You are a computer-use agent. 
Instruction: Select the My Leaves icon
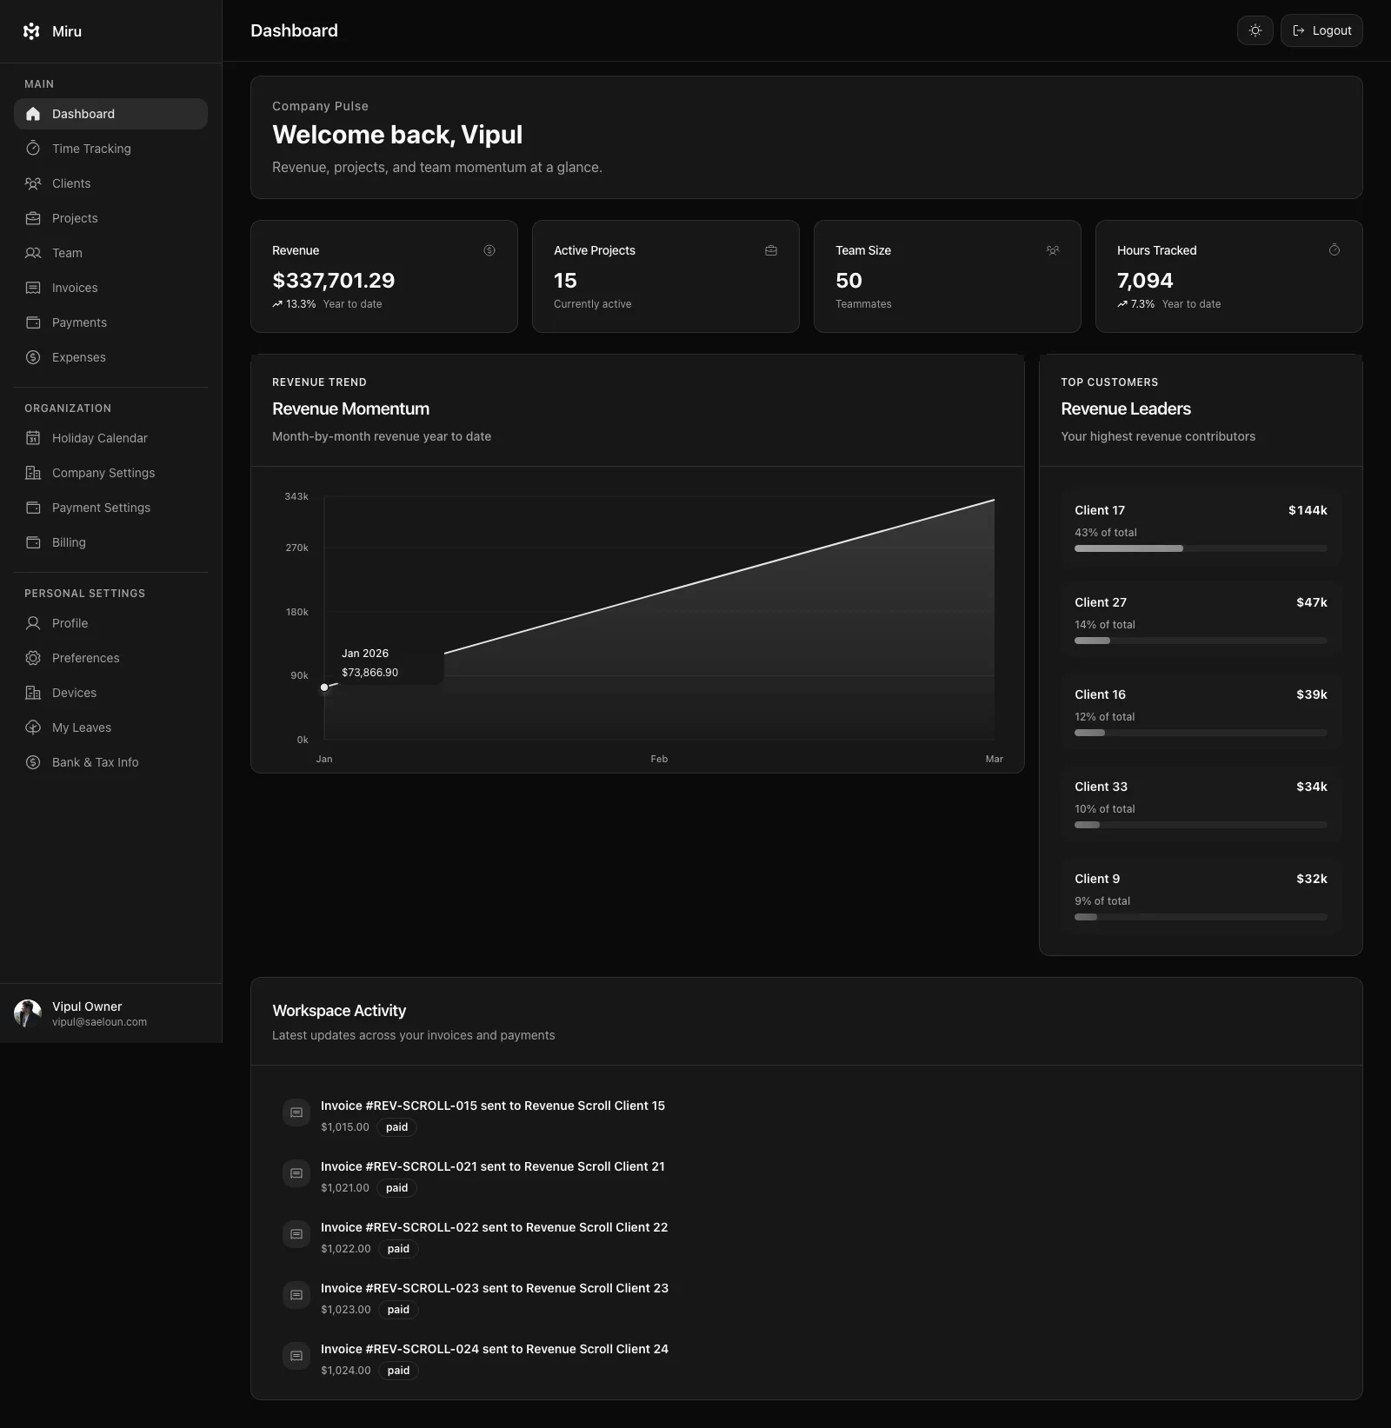tap(33, 727)
